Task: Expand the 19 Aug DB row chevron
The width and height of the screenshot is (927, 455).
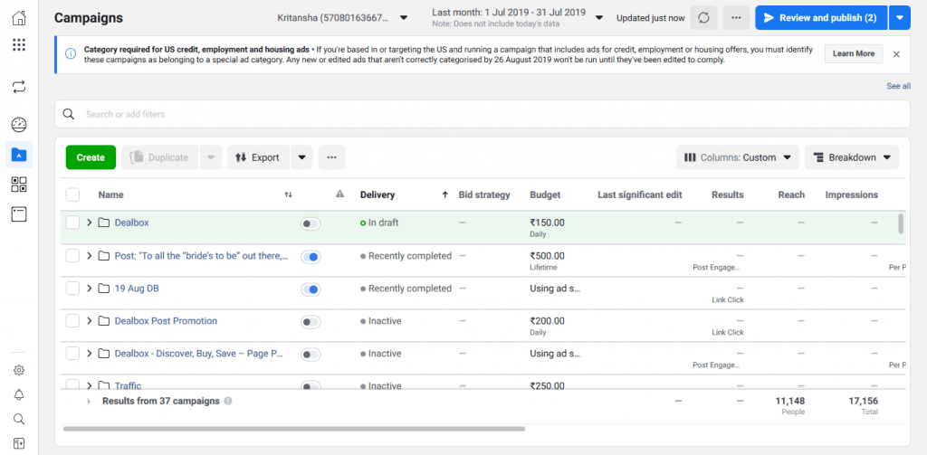Action: point(90,289)
